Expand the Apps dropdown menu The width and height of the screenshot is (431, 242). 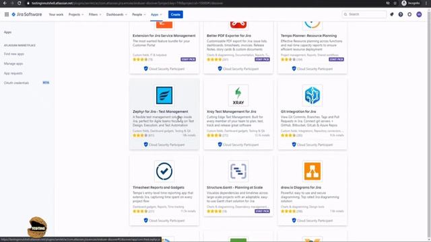[156, 14]
